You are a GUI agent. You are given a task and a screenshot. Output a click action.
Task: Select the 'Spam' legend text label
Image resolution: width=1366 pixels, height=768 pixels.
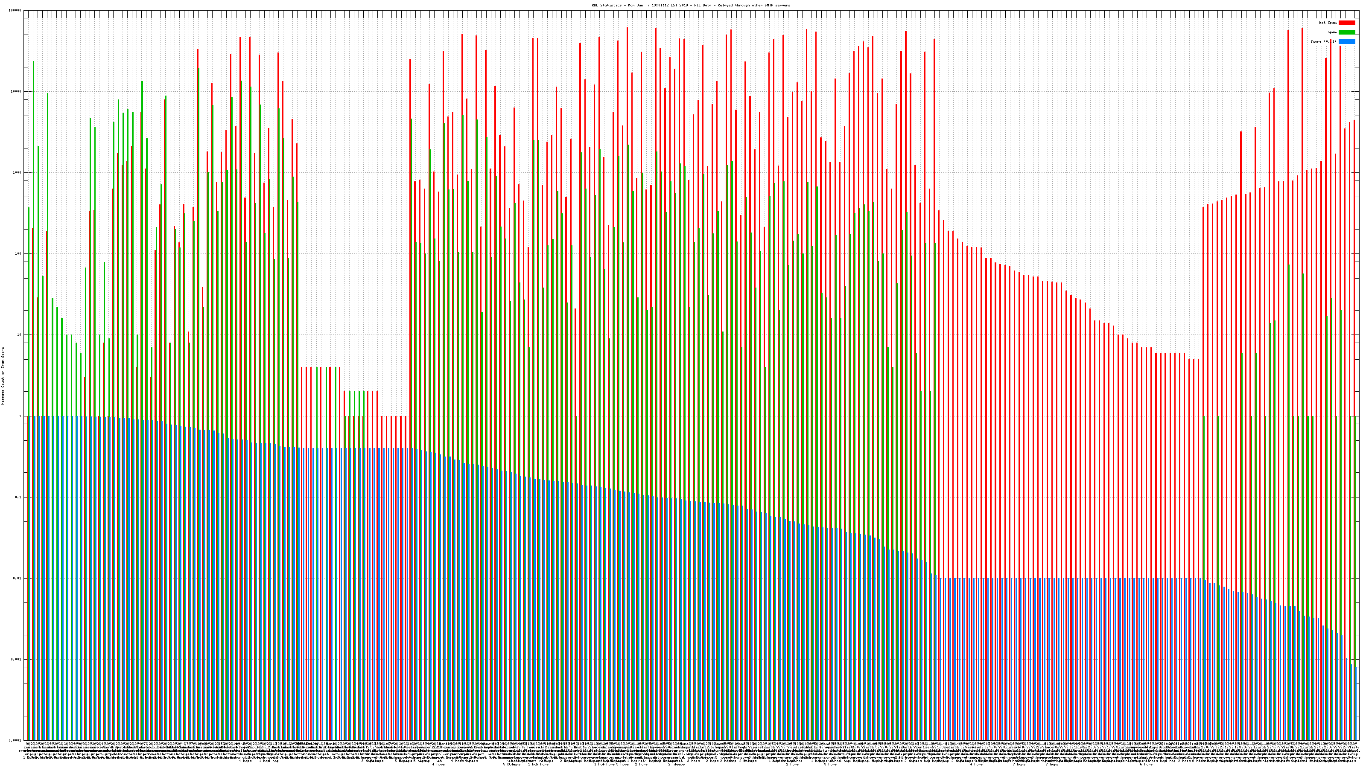click(x=1332, y=32)
